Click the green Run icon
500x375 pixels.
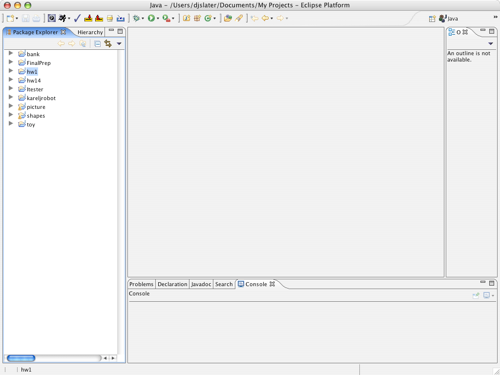tap(152, 18)
